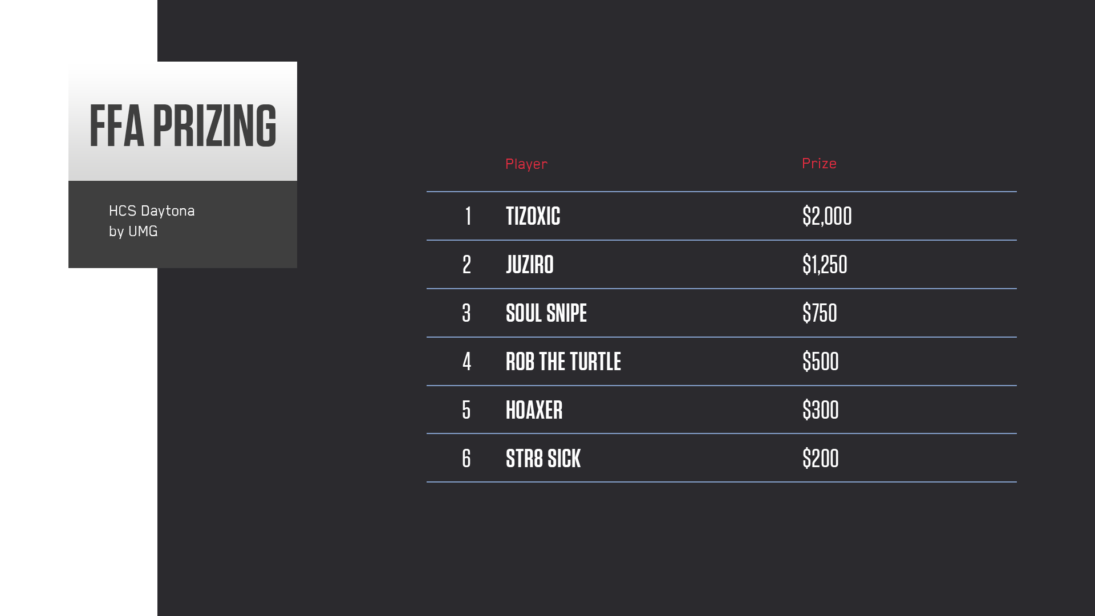Viewport: 1095px width, 616px height.
Task: Select the HOAXER player name
Action: (534, 410)
